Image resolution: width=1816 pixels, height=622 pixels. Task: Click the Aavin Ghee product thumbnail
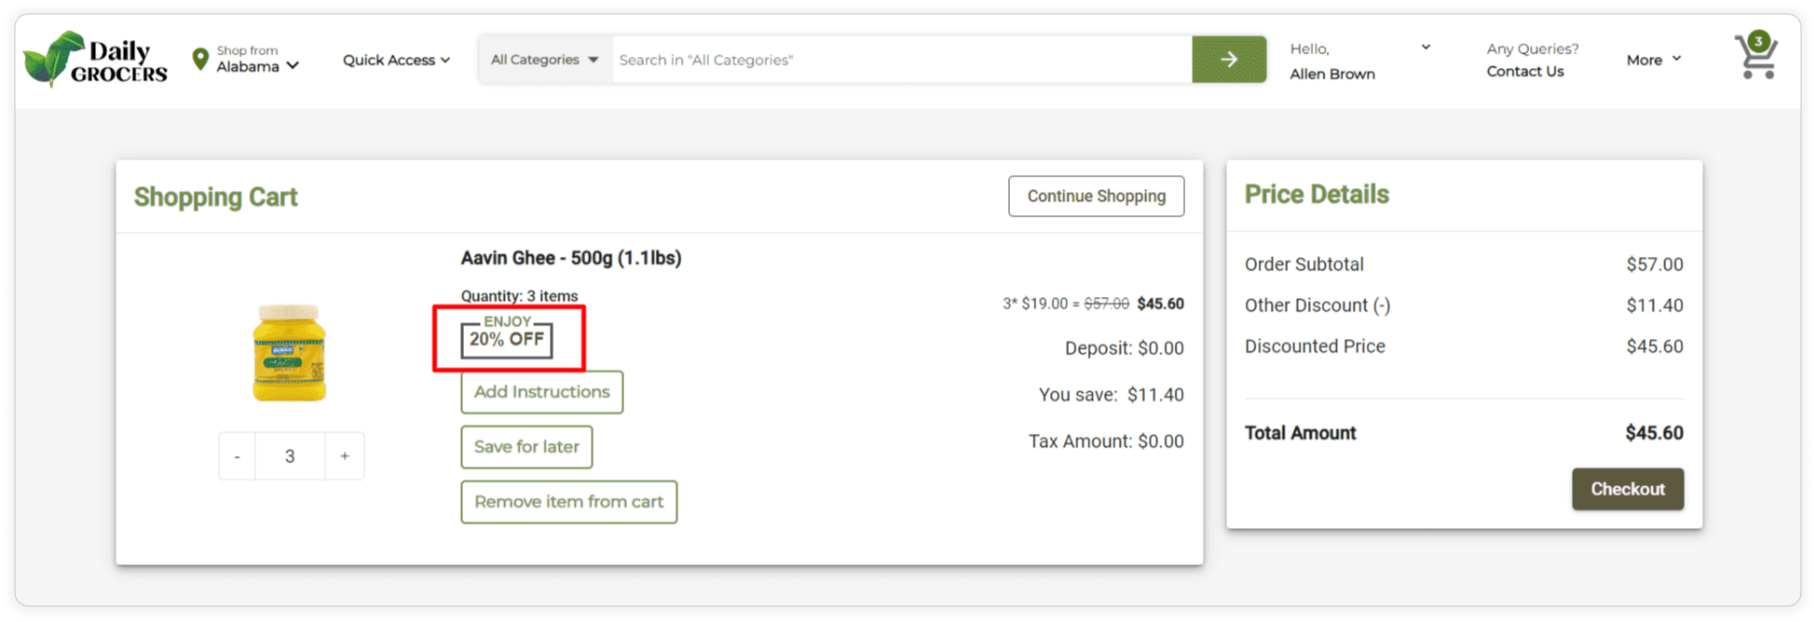point(289,353)
